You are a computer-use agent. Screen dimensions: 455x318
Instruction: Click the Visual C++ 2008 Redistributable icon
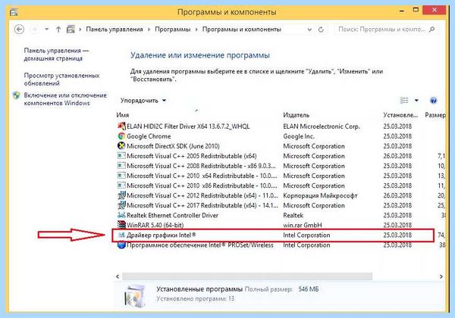(121, 165)
